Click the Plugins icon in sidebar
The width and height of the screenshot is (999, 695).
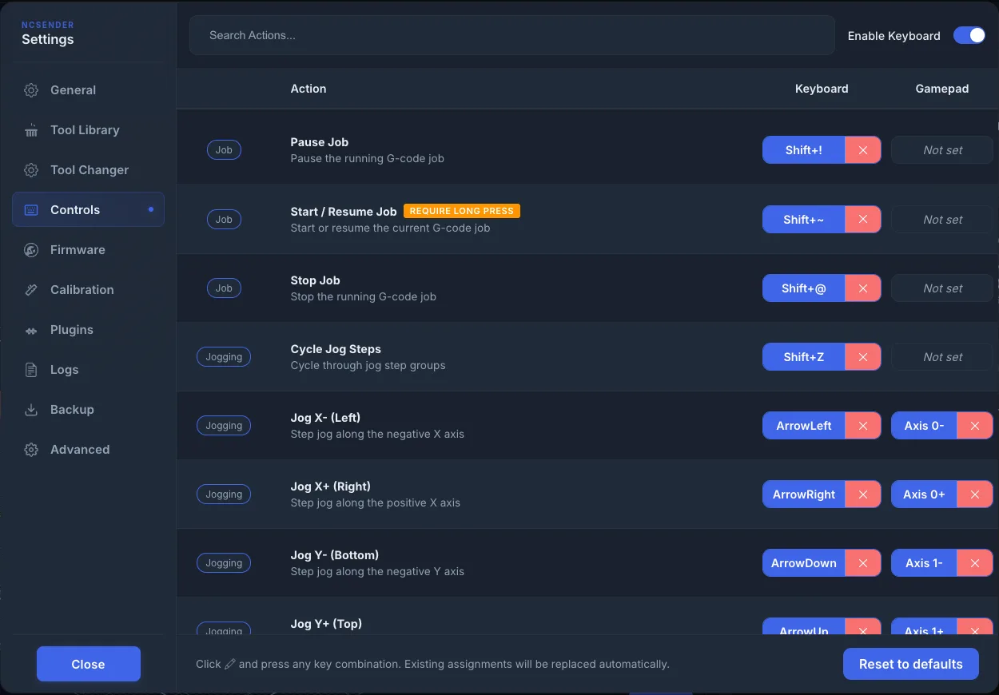31,330
